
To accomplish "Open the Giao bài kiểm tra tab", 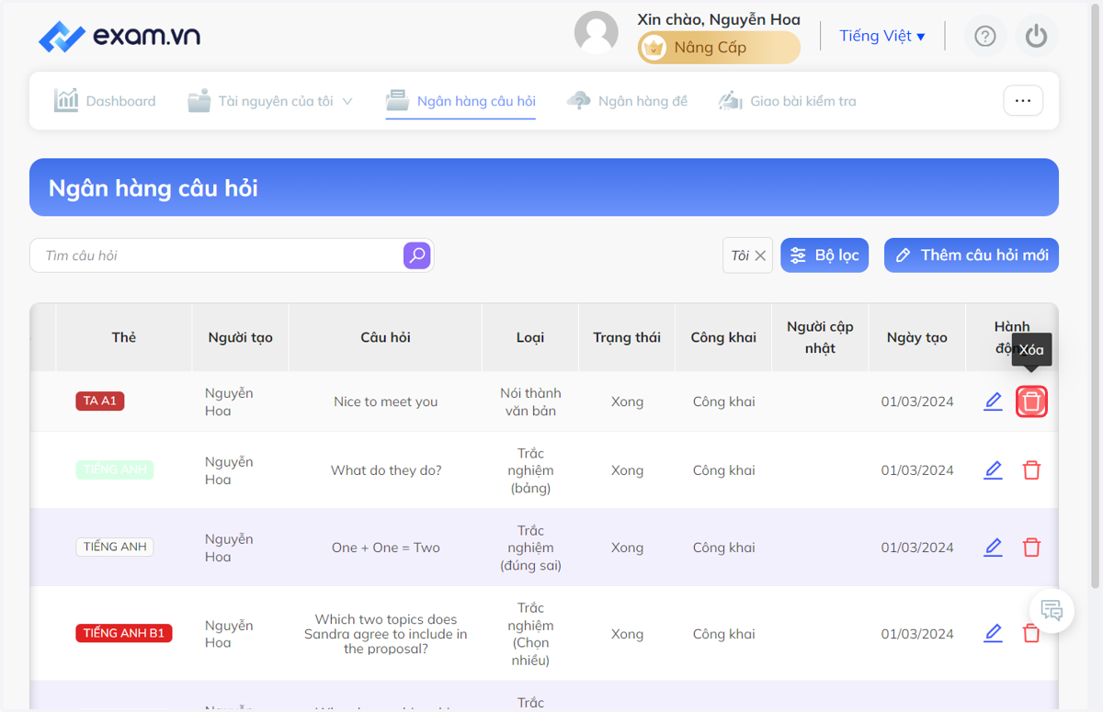I will point(787,101).
